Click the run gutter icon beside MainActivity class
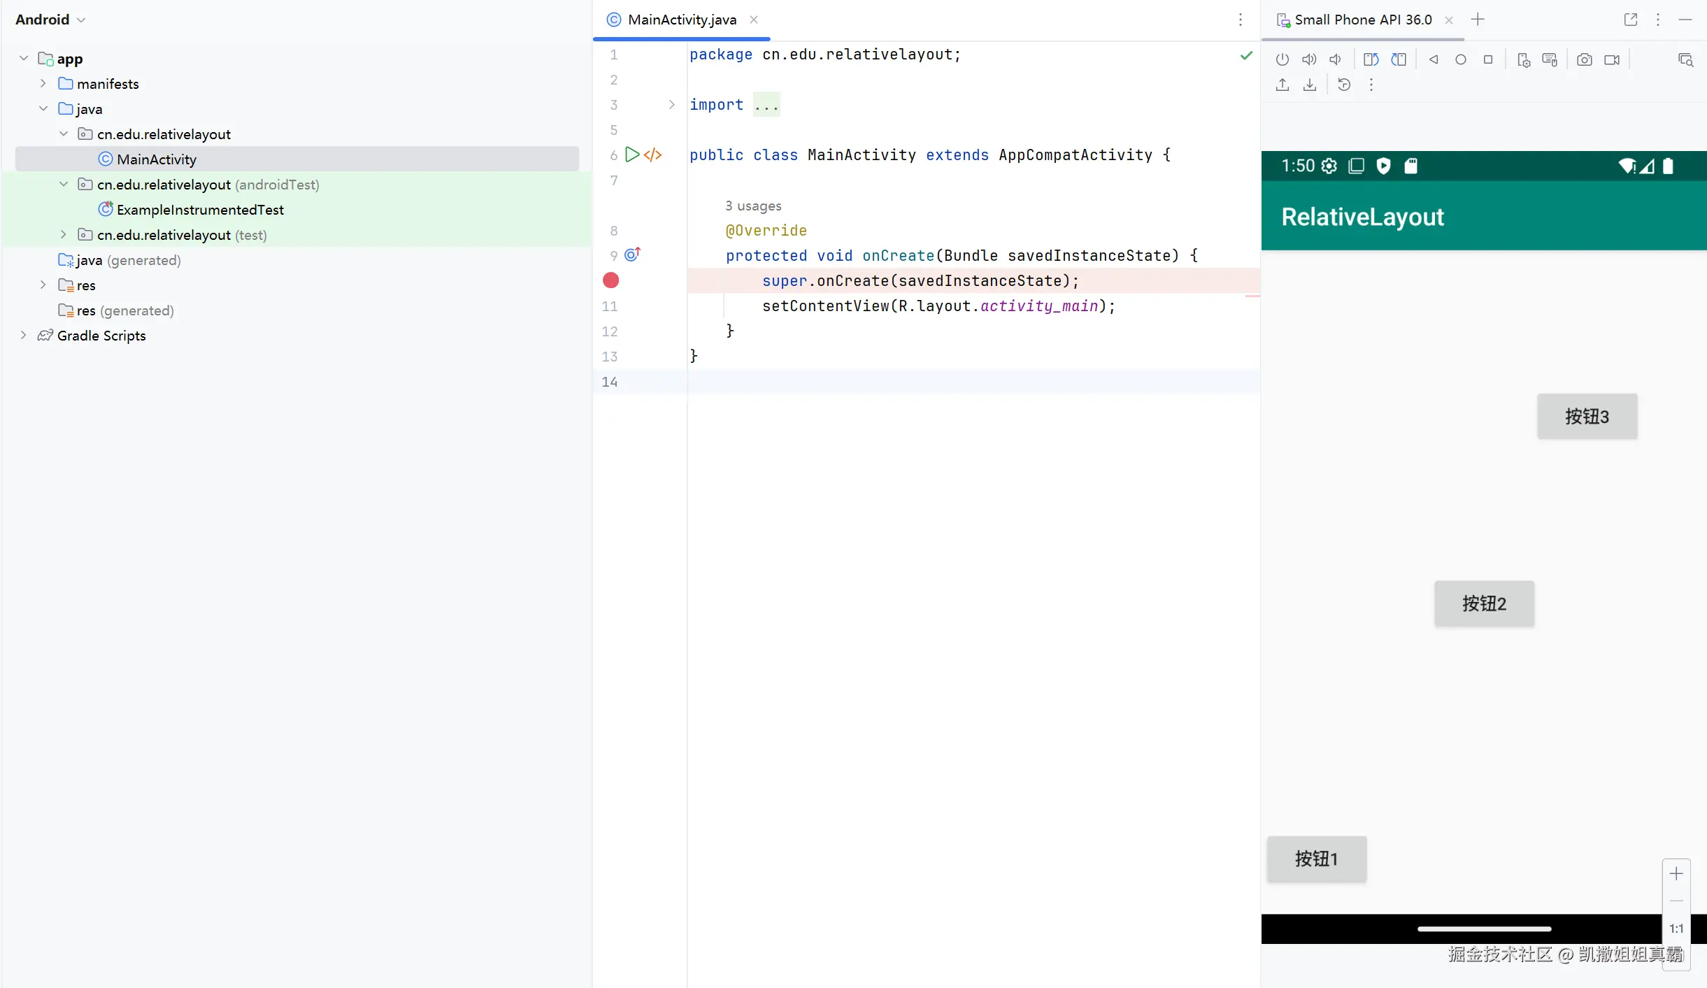 [632, 155]
